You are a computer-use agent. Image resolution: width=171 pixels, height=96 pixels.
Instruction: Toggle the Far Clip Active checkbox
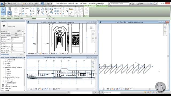(x=12, y=49)
